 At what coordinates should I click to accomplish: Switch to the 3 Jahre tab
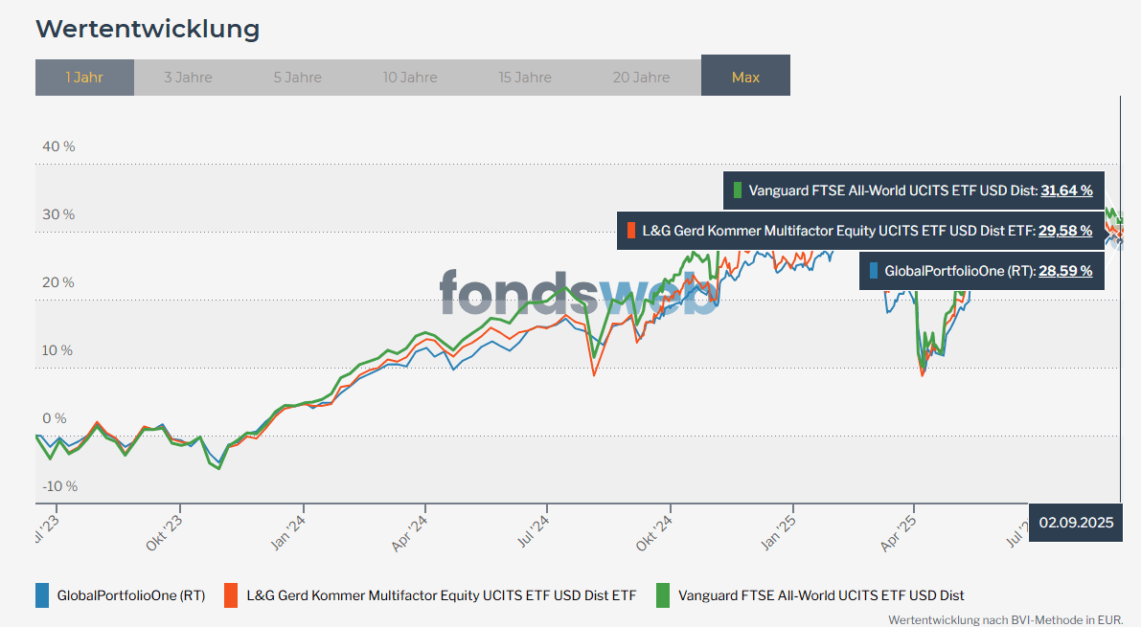(188, 78)
